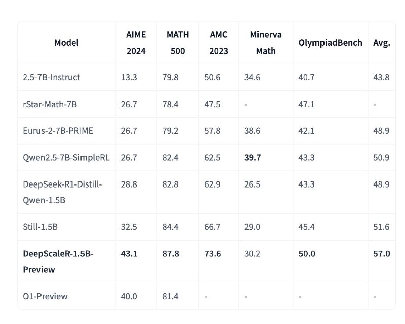Select the bold 50.0 OlympiadBench score
This screenshot has width=405, height=324.
click(x=307, y=254)
